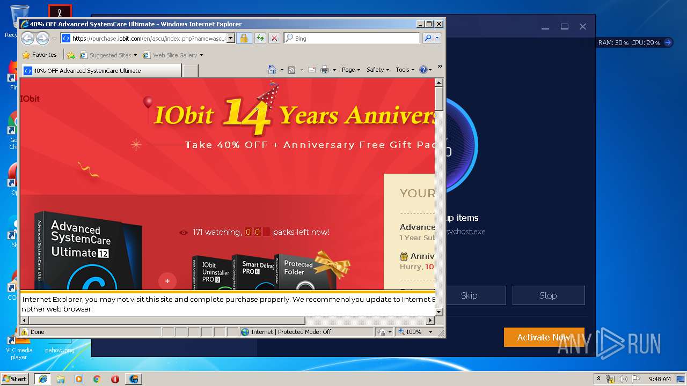This screenshot has width=687, height=386.
Task: Click Internet Explorer taskbar icon
Action: point(42,379)
